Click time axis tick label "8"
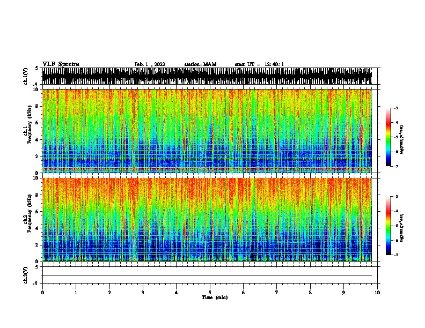Image resolution: width=425 pixels, height=328 pixels. tap(310, 293)
